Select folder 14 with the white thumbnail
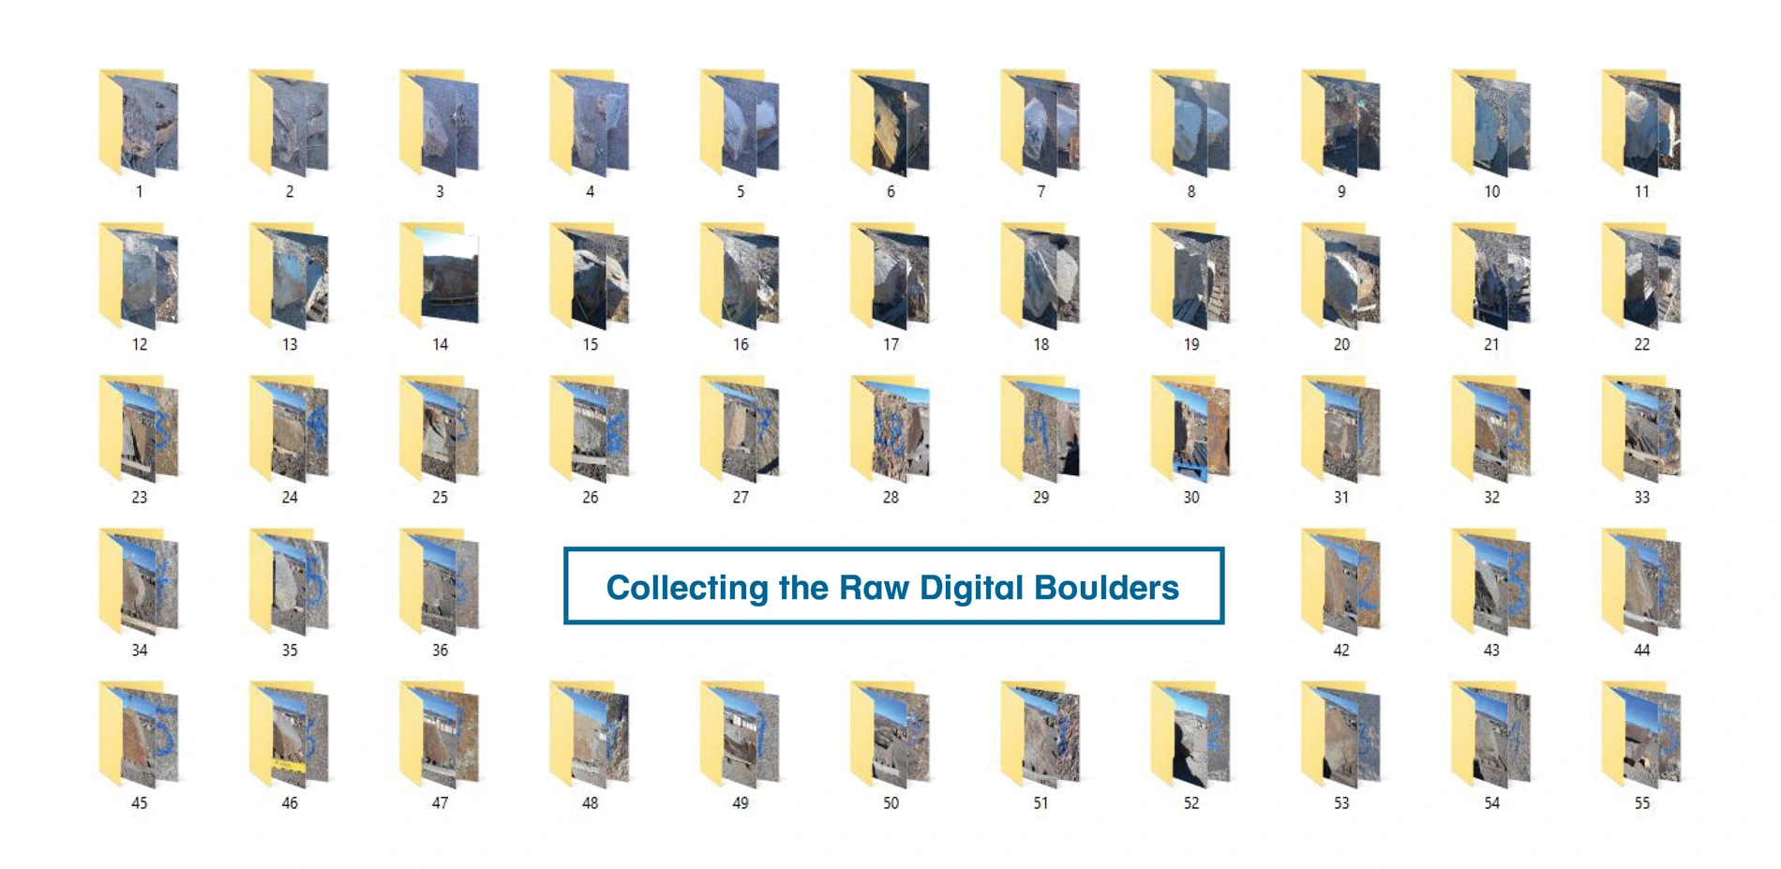This screenshot has width=1781, height=869. (x=440, y=277)
